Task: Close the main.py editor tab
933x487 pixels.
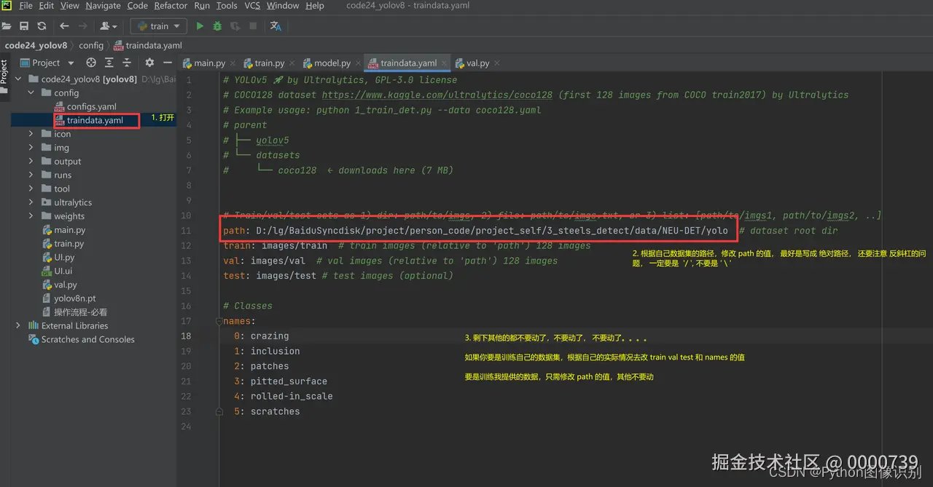Action: 232,63
